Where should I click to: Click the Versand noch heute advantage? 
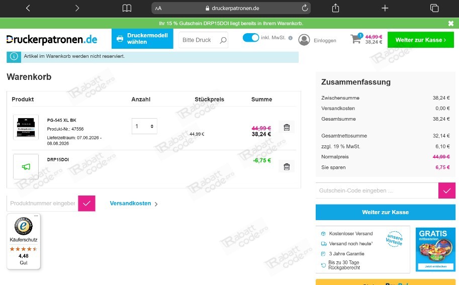point(347,244)
